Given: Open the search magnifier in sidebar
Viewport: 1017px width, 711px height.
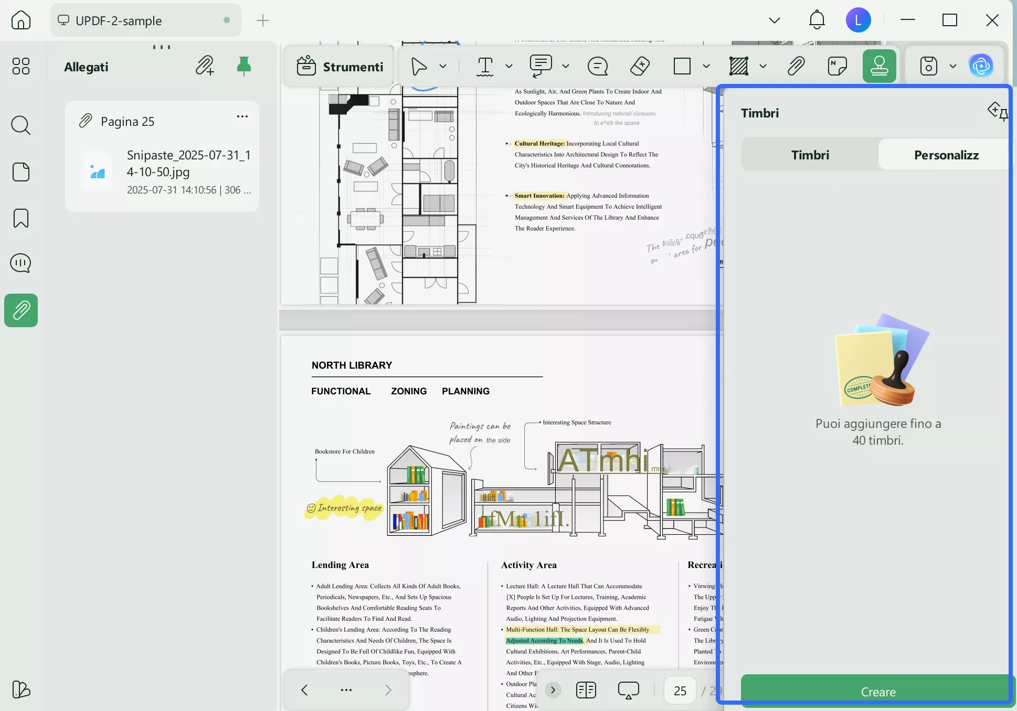Looking at the screenshot, I should [21, 125].
